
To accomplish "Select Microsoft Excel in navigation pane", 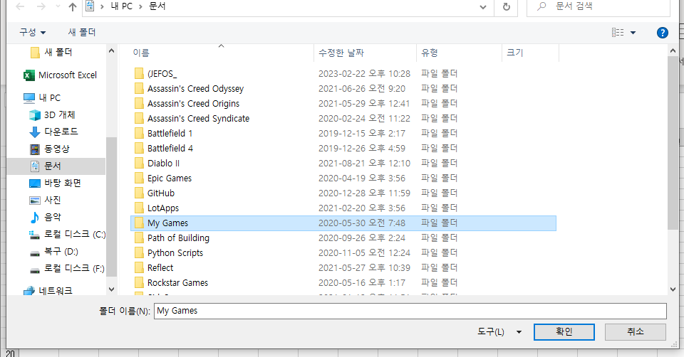I will coord(60,75).
